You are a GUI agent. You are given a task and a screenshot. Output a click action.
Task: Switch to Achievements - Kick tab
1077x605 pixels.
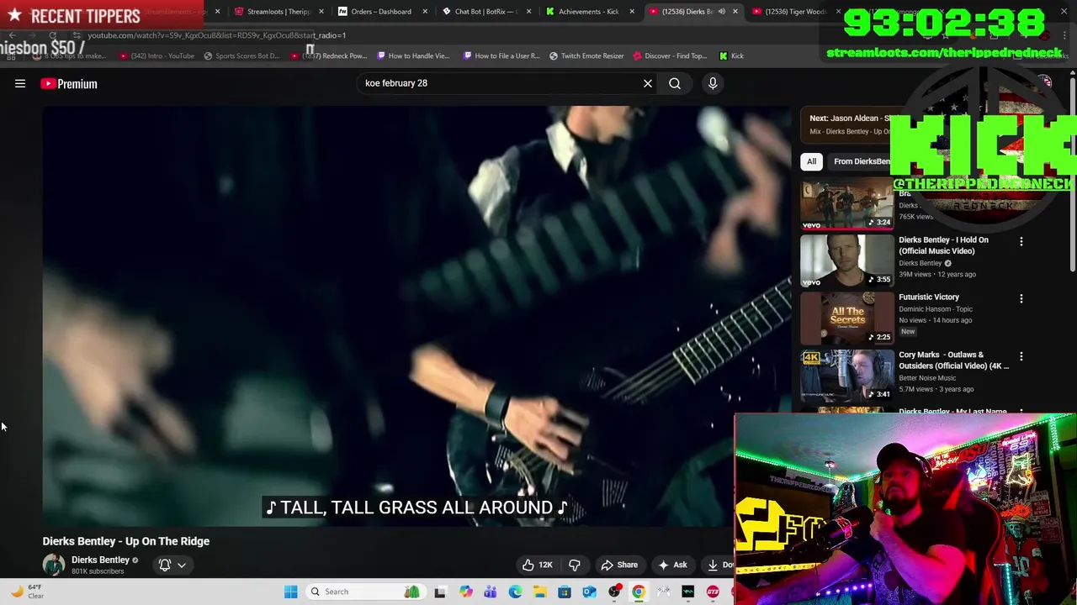tap(588, 12)
